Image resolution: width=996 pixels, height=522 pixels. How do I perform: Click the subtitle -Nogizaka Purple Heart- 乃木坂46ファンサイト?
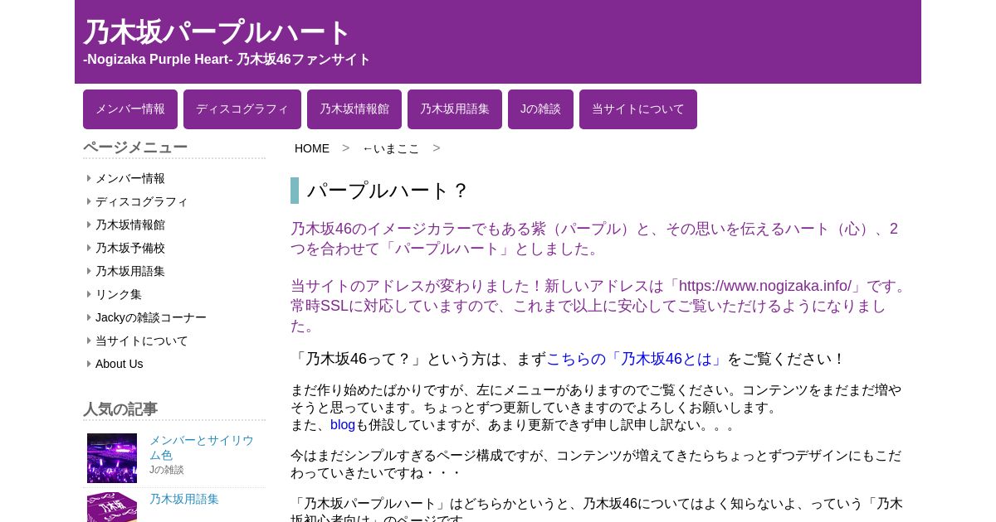[x=227, y=60]
